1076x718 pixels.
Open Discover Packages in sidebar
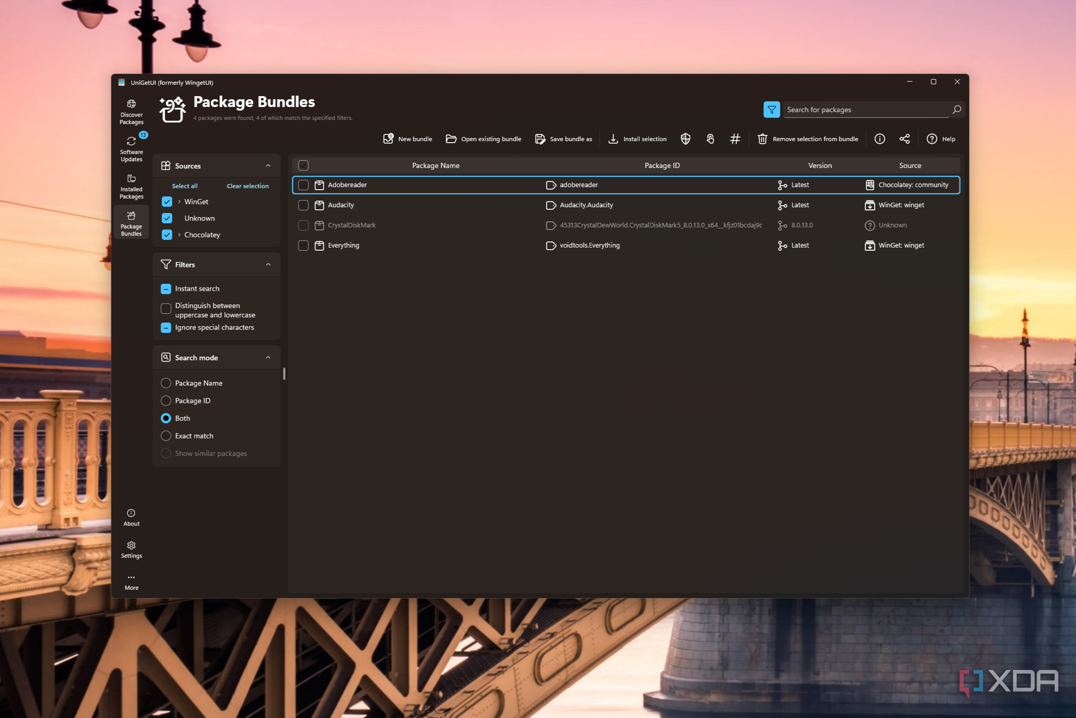(131, 112)
